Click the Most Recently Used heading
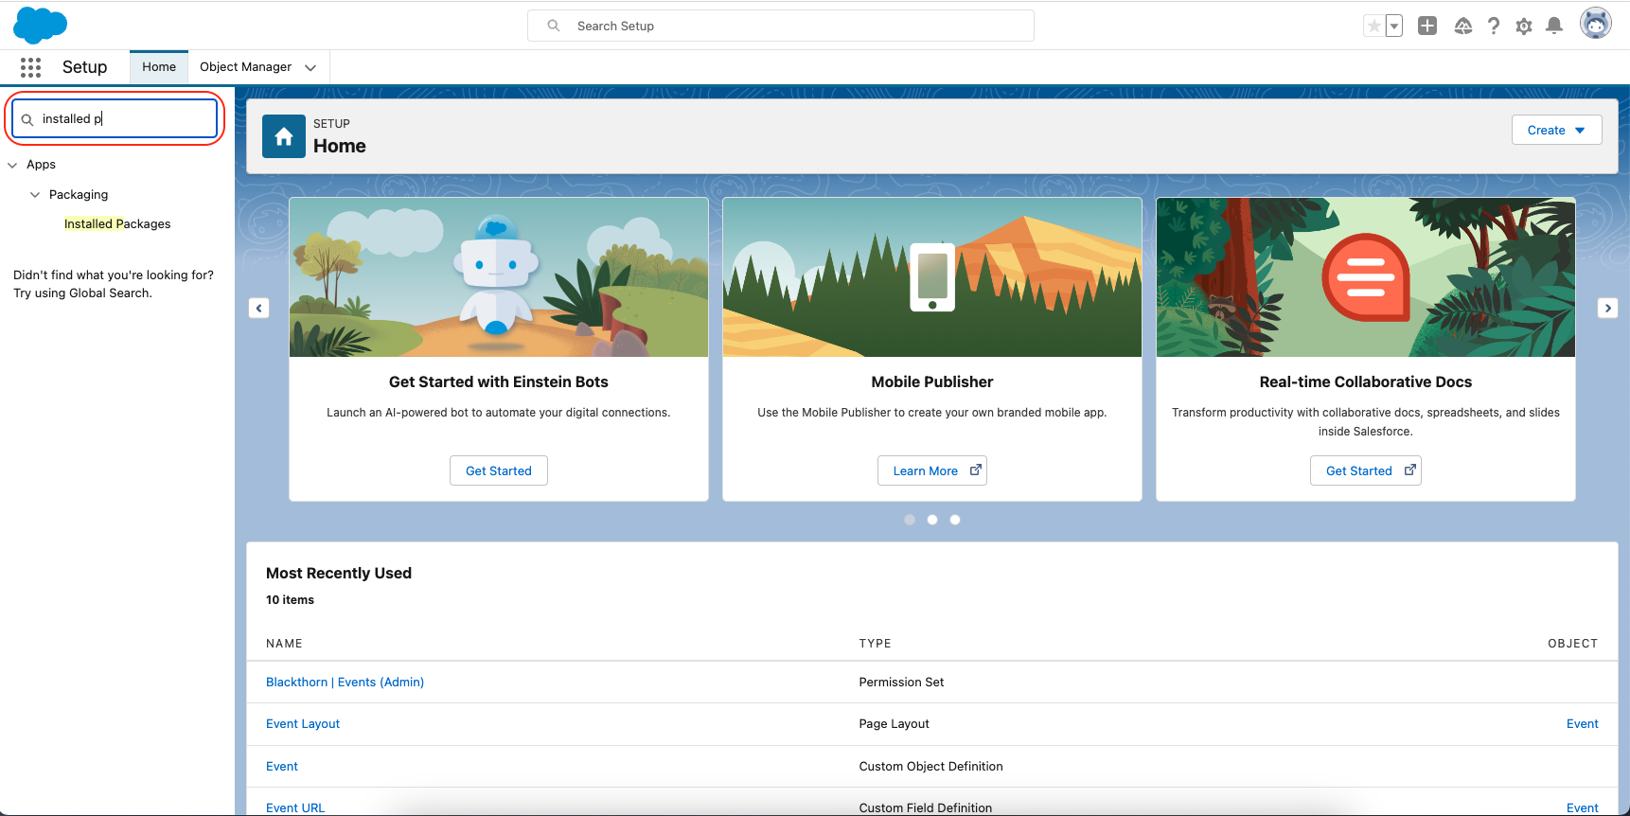 (x=339, y=574)
